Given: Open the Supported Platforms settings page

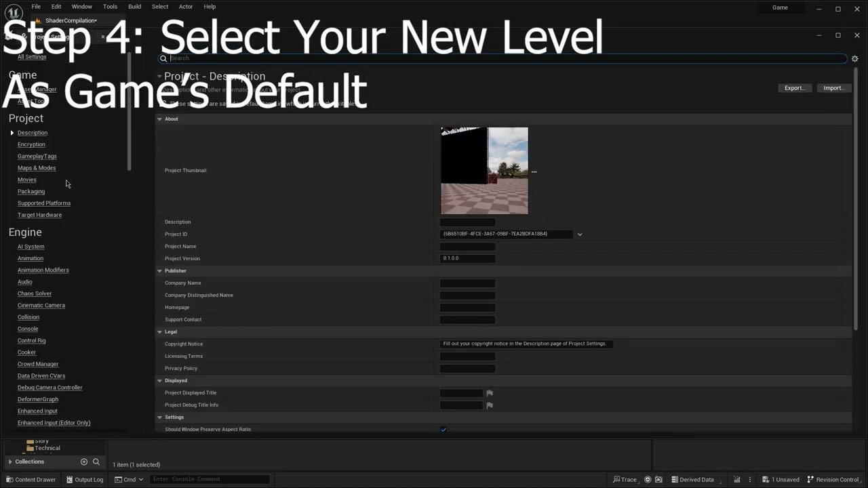Looking at the screenshot, I should tap(44, 203).
